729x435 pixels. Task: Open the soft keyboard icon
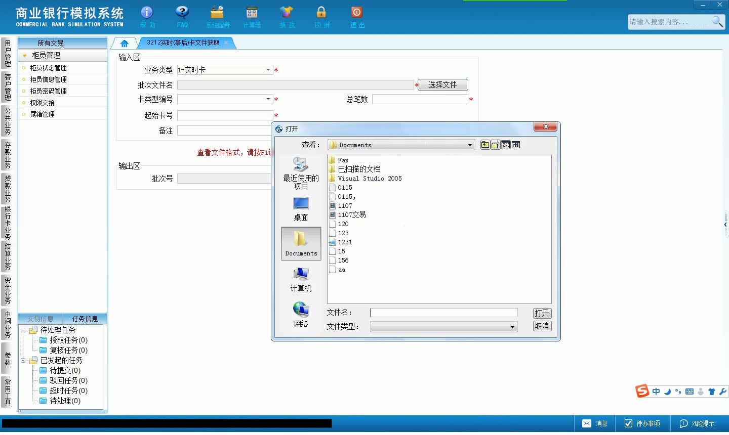[x=690, y=391]
